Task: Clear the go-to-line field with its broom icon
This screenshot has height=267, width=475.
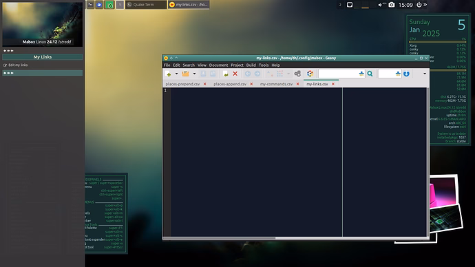Action: click(x=398, y=74)
